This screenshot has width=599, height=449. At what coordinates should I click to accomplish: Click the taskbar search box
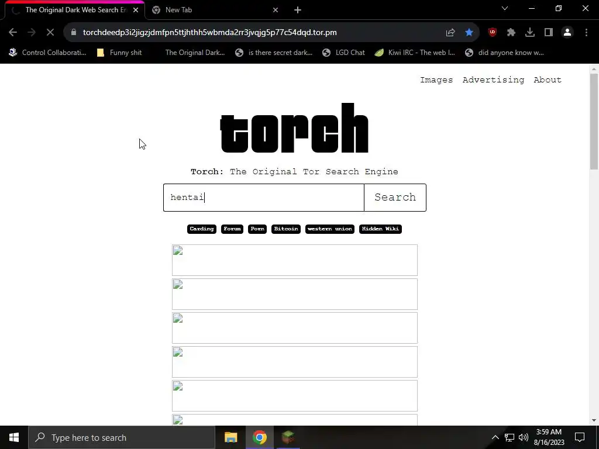pyautogui.click(x=122, y=437)
